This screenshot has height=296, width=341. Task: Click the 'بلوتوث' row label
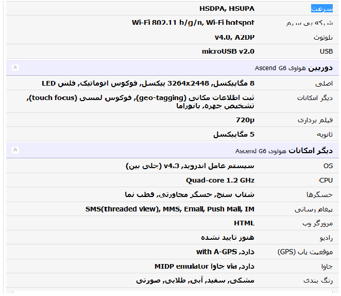(323, 38)
